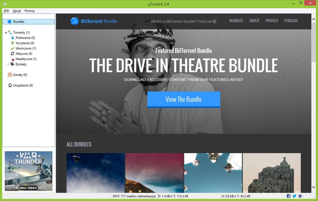Click the Twitter bird icon in status bar
This screenshot has height=201, width=318.
[294, 196]
